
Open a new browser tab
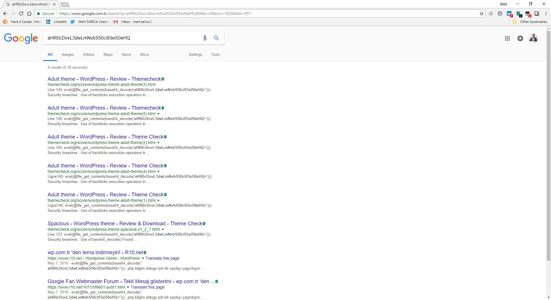(65, 4)
